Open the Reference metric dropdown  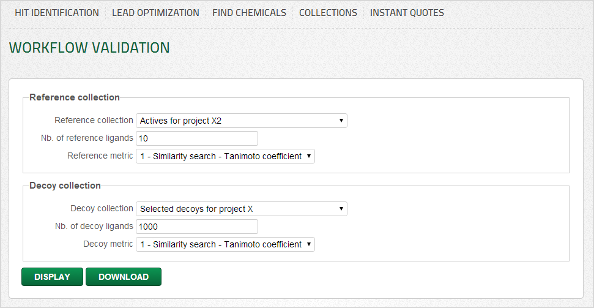(225, 156)
